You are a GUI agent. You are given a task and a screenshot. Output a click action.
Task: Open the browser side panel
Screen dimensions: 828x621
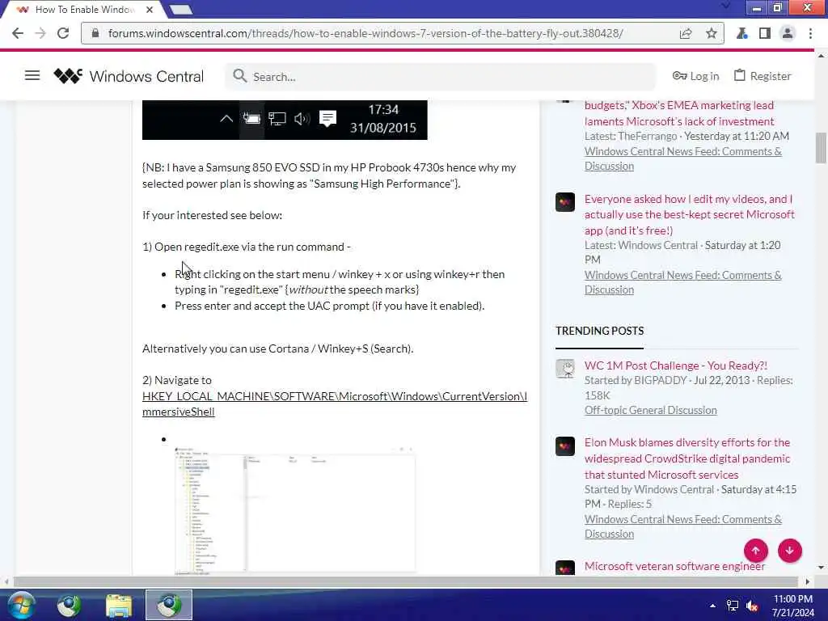(x=765, y=33)
